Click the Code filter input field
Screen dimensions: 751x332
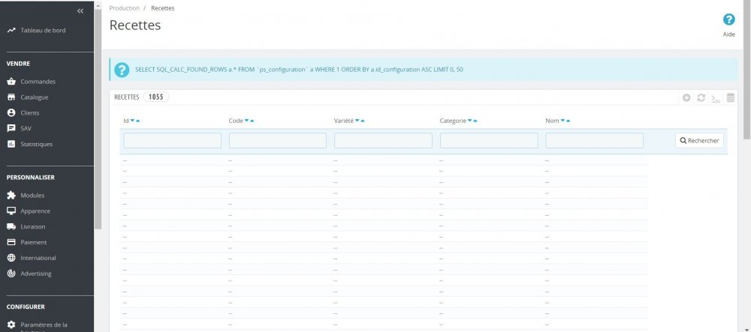coord(278,140)
